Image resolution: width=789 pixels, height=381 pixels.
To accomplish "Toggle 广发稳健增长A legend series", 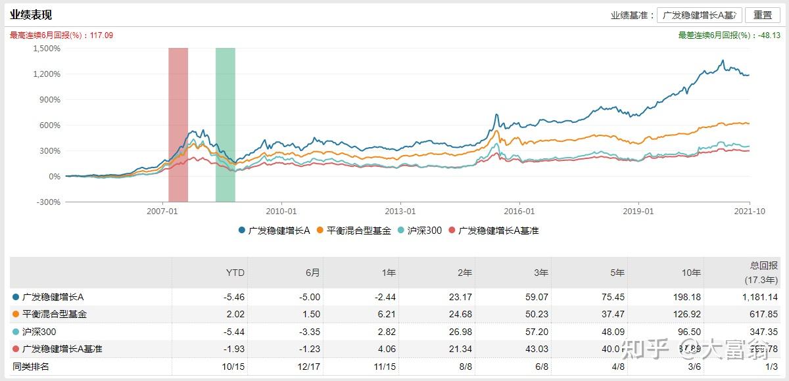I will [x=274, y=231].
